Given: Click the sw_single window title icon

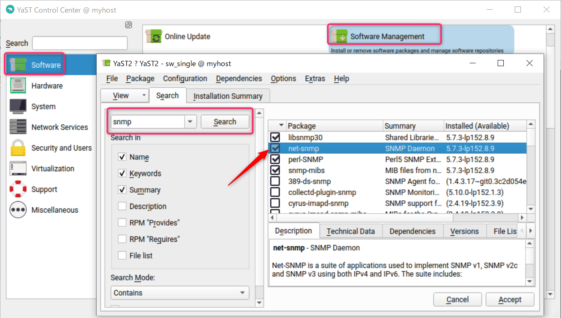Looking at the screenshot, I should (106, 63).
